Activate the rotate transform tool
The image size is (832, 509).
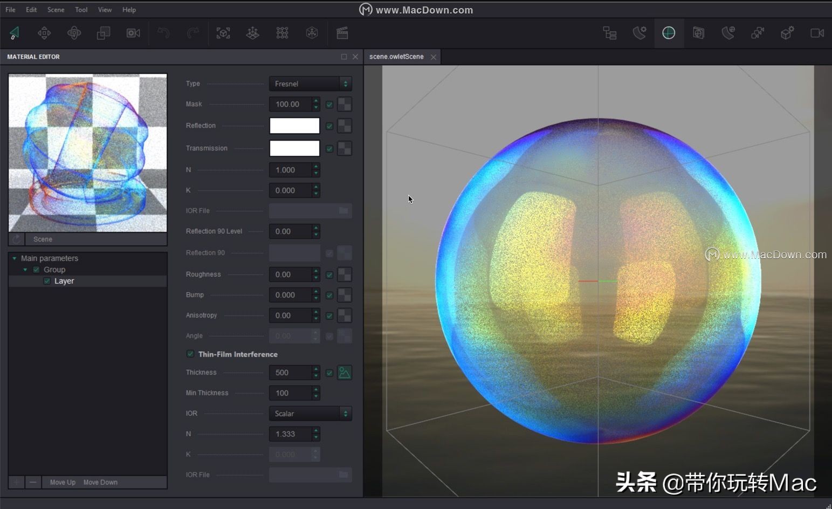coord(74,33)
